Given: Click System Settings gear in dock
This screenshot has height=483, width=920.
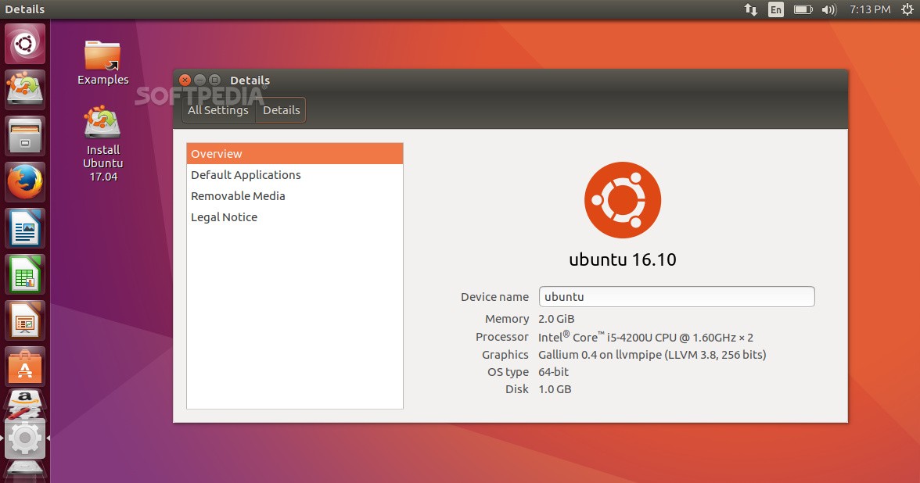Looking at the screenshot, I should (25, 438).
